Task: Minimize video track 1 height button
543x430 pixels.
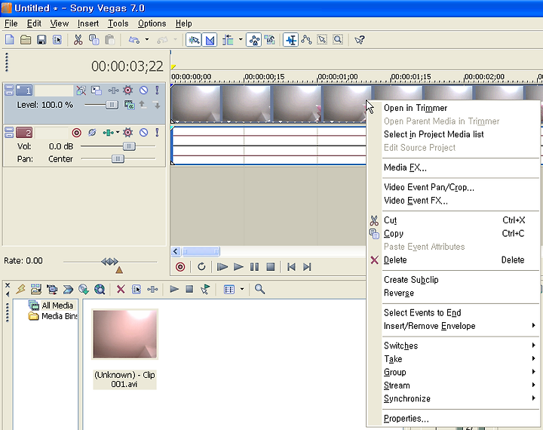Action: pos(9,88)
